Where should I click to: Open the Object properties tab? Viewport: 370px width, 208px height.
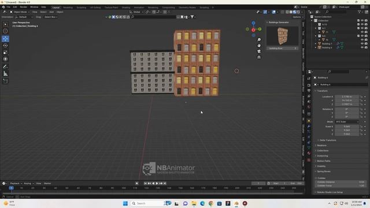click(x=309, y=121)
